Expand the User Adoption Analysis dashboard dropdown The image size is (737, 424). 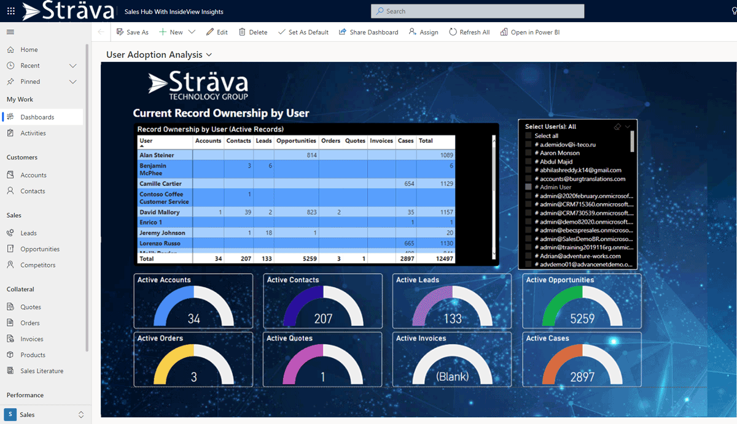[209, 55]
